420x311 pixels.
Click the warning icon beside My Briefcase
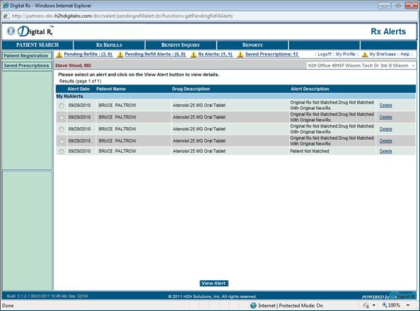pyautogui.click(x=365, y=55)
